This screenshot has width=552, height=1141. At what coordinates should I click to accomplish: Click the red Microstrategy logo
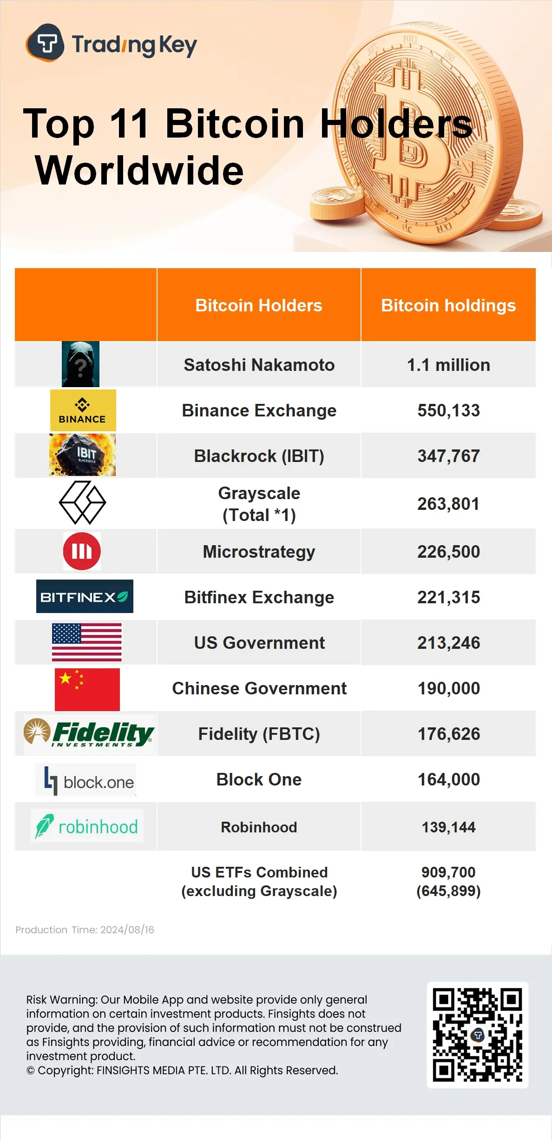pos(82,551)
